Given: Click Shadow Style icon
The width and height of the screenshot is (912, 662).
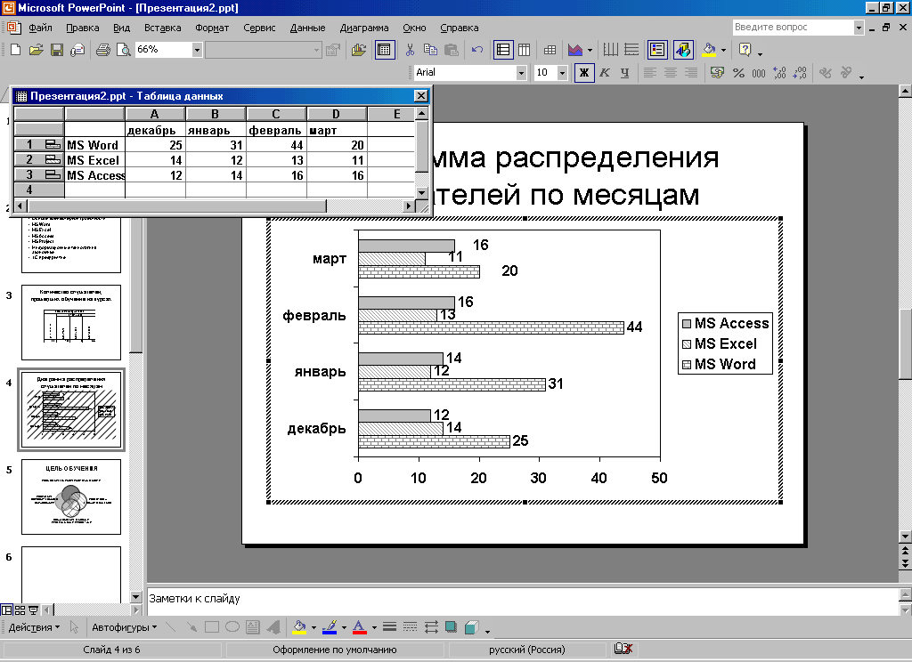Looking at the screenshot, I should pos(451,627).
